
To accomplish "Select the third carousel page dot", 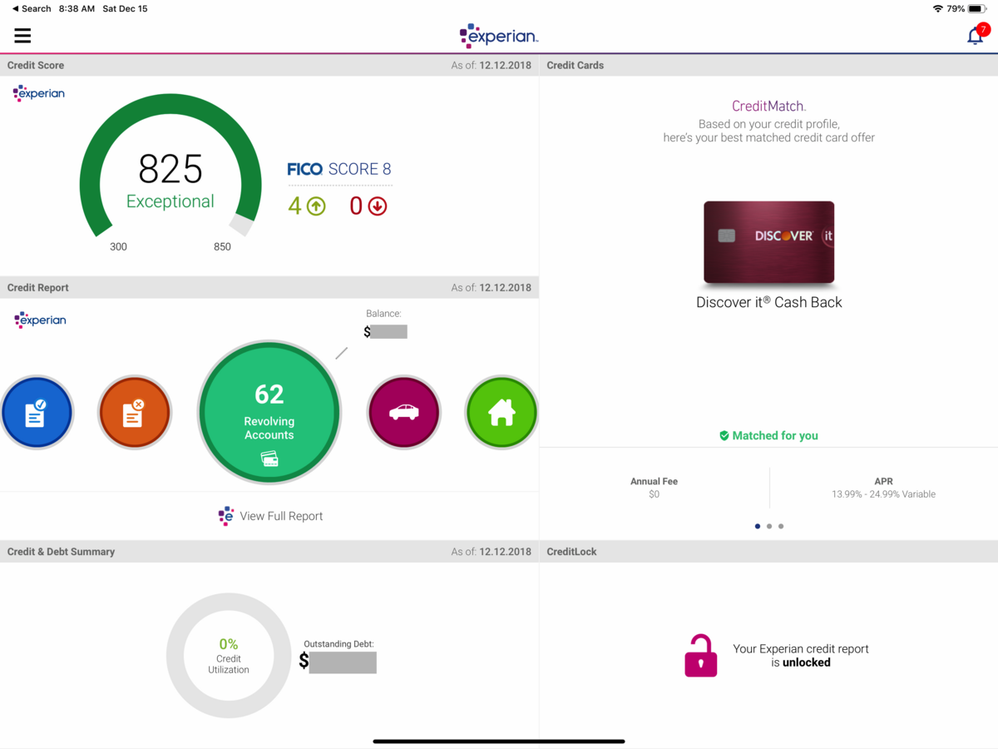I will 781,526.
